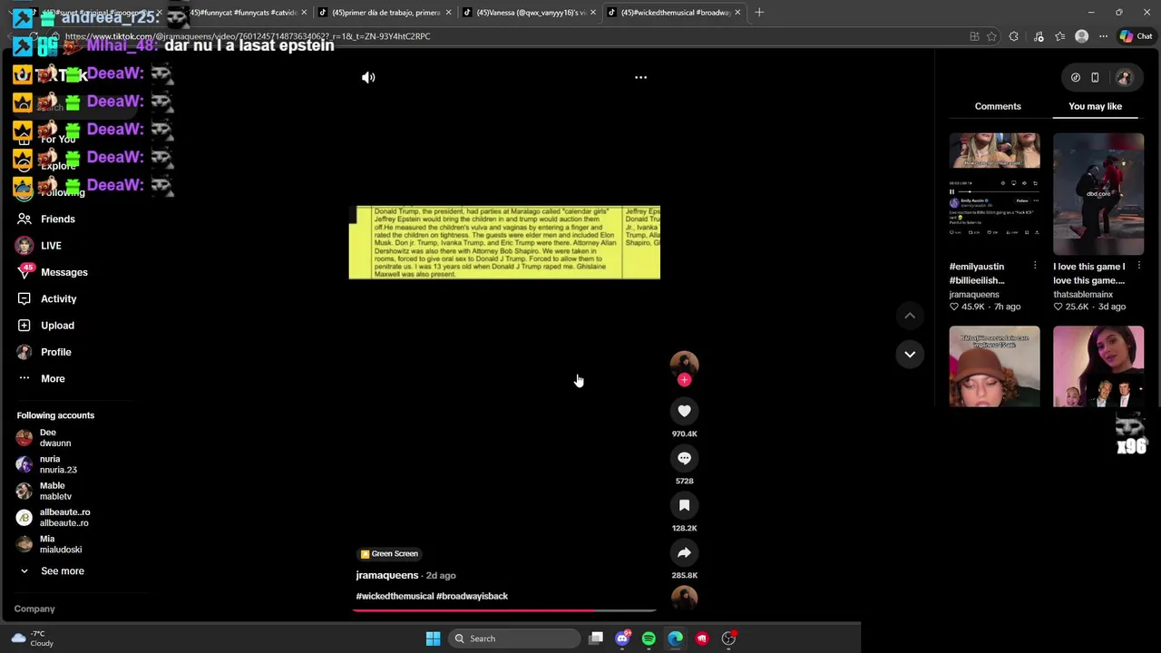Open Discord from the taskbar

[622, 638]
